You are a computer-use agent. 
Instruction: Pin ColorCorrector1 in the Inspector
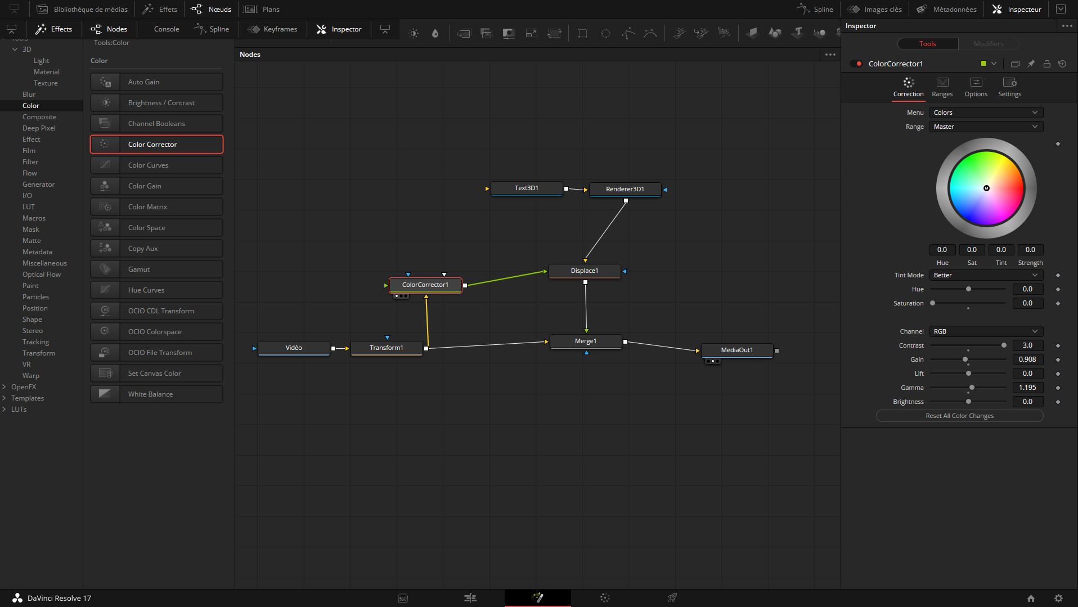click(x=1031, y=64)
